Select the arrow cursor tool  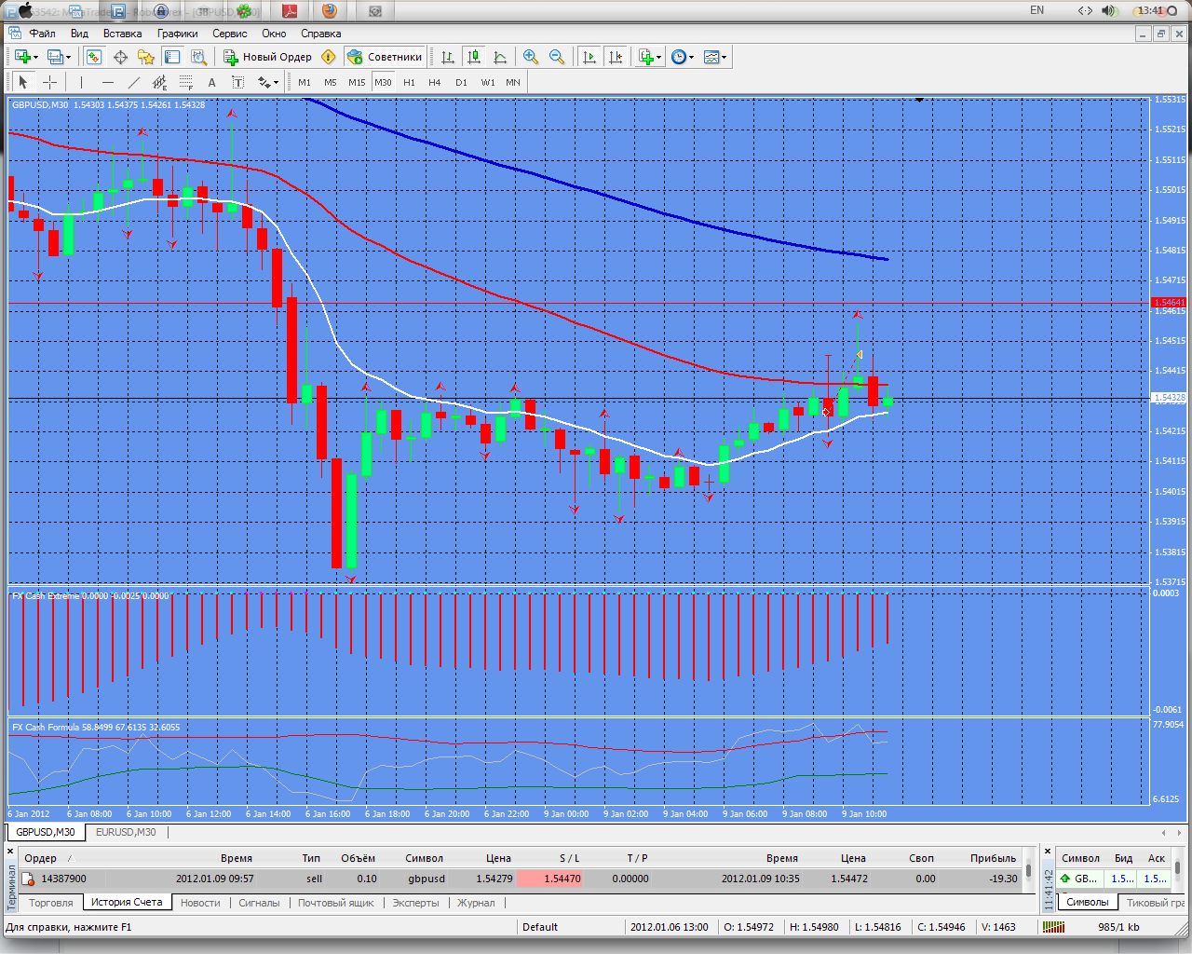pos(23,82)
